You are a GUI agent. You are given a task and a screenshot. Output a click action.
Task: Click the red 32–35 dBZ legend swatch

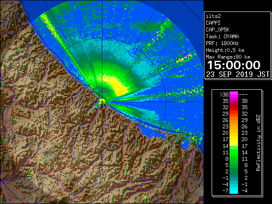pos(234,108)
